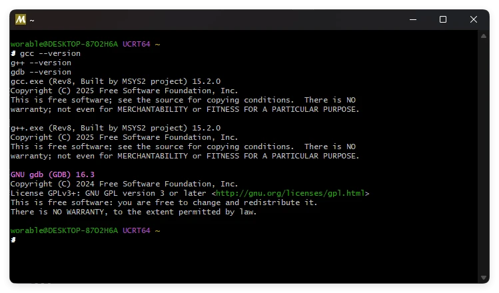Viewport: 499px width, 293px height.
Task: Click the g++.exe 15.2.0 version output line
Action: click(115, 128)
